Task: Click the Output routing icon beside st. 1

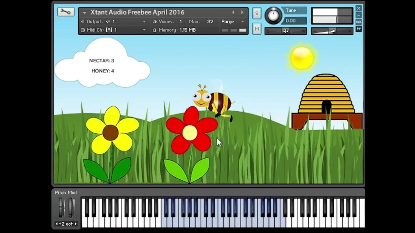Action: point(83,22)
